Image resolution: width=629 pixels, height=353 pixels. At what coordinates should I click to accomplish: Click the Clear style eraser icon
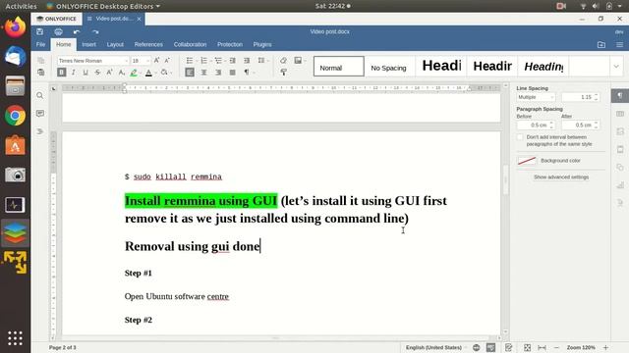[283, 61]
